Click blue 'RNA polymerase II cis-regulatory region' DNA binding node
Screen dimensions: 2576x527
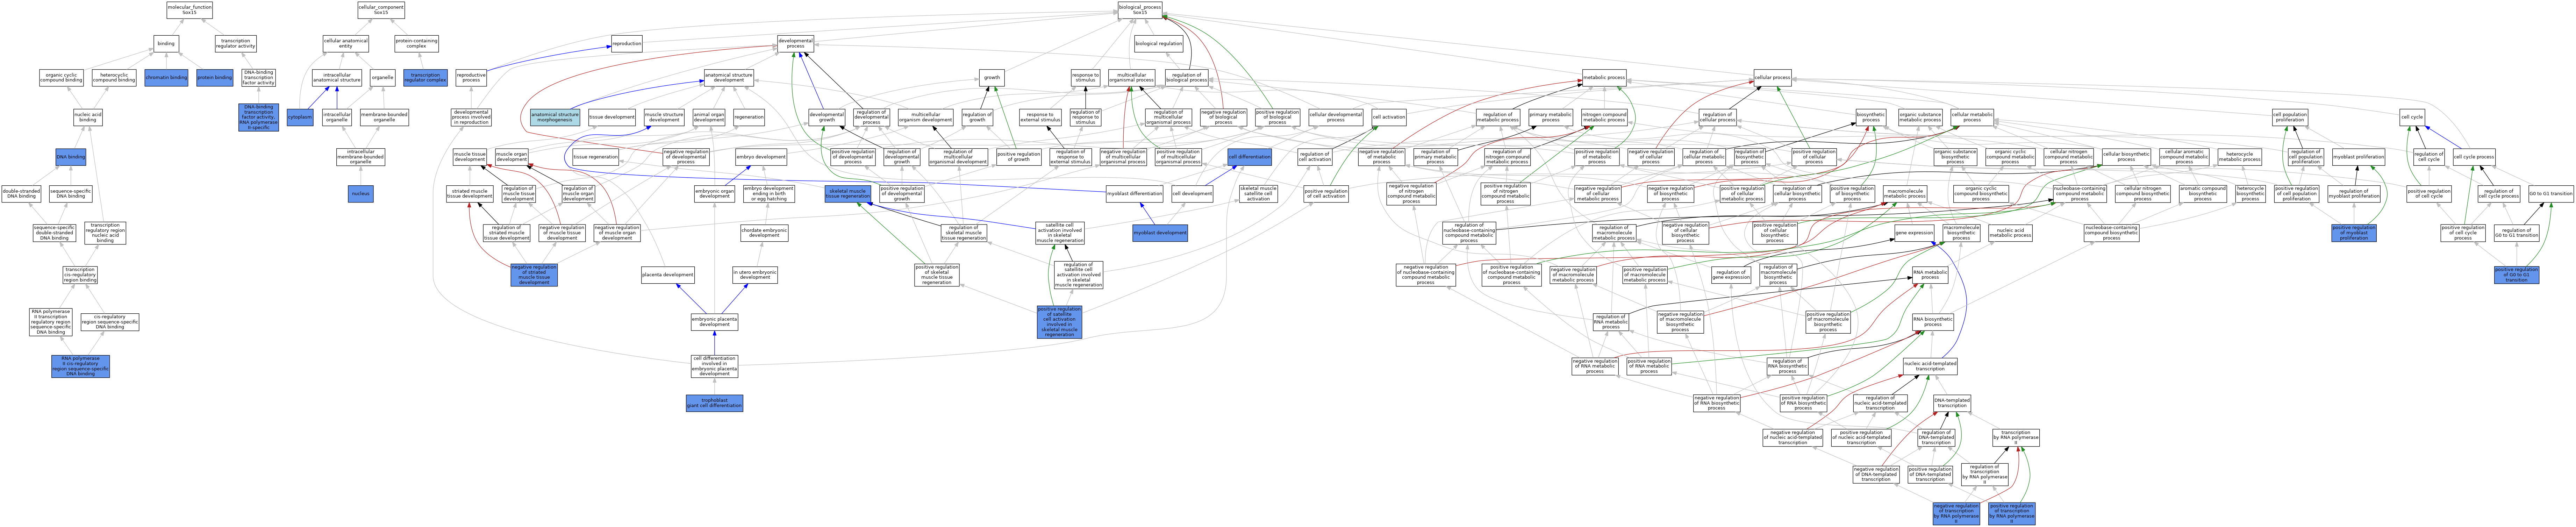click(x=80, y=366)
